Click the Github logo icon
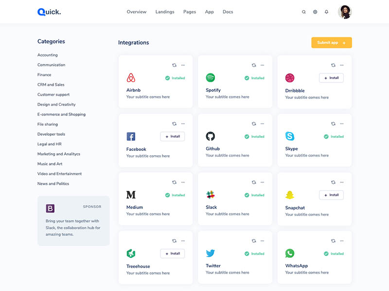This screenshot has width=389, height=291. pyautogui.click(x=210, y=136)
